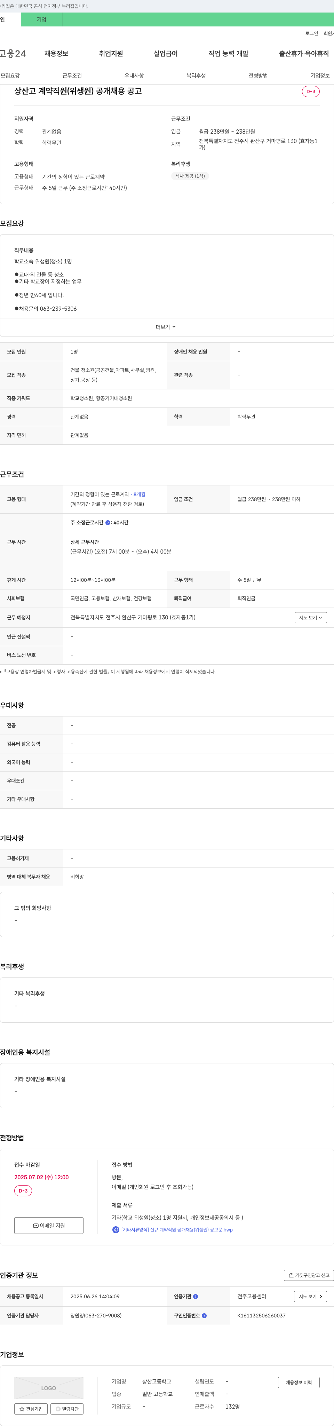Click the help icon beside 주 소정근로시간
Screen dimensions: 334x1426
tap(108, 523)
